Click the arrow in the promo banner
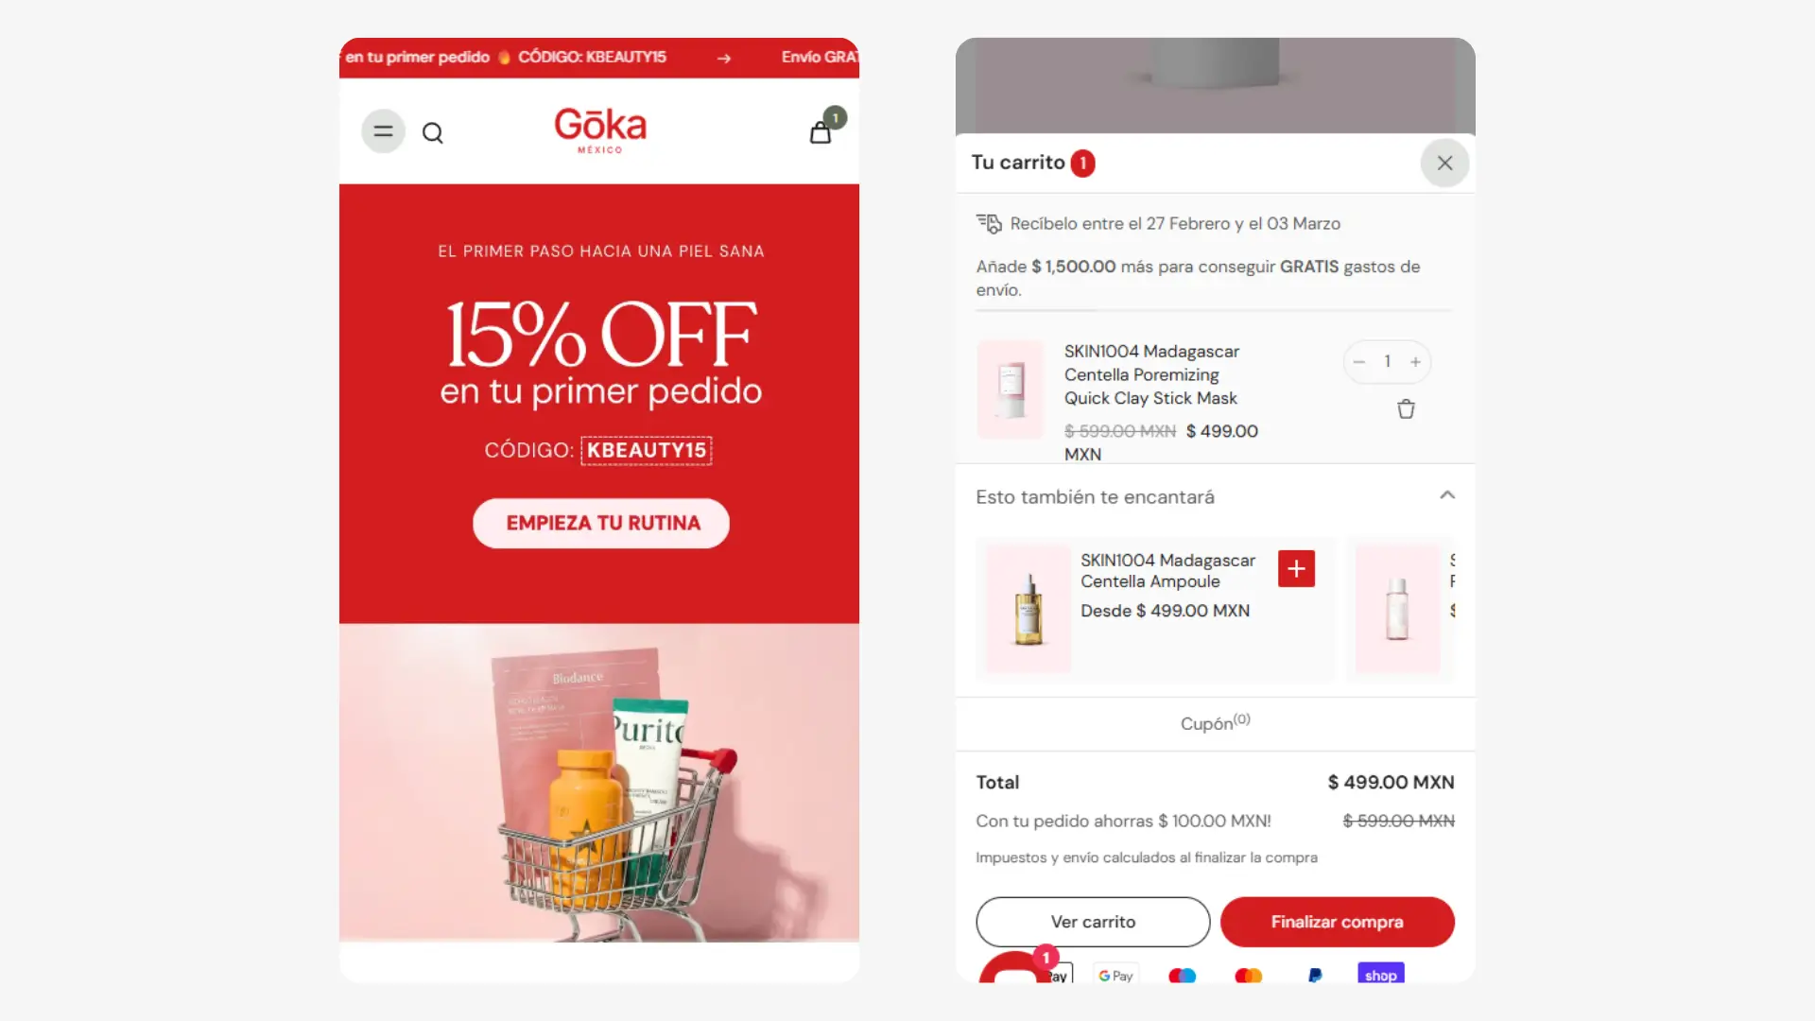This screenshot has width=1815, height=1021. [x=724, y=58]
